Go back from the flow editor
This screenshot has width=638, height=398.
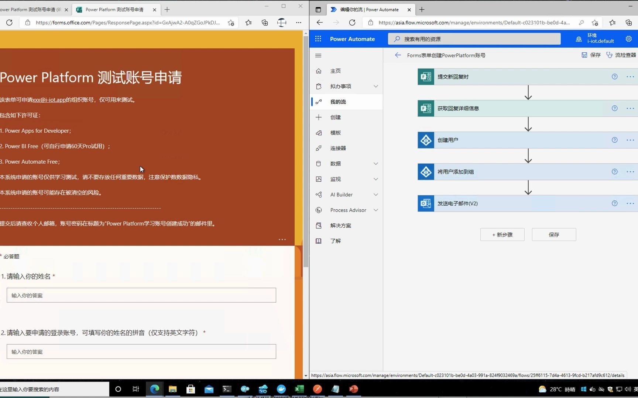pos(398,55)
